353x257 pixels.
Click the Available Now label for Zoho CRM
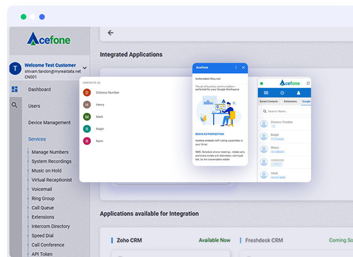pyautogui.click(x=215, y=240)
